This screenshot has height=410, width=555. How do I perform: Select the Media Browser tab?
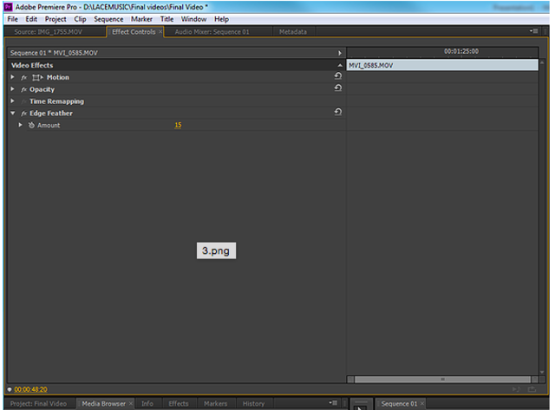click(104, 404)
